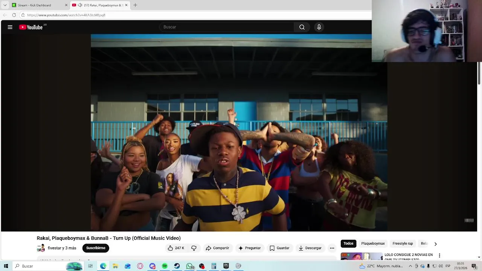482x271 pixels.
Task: Click the search magnifier button
Action: coord(302,27)
